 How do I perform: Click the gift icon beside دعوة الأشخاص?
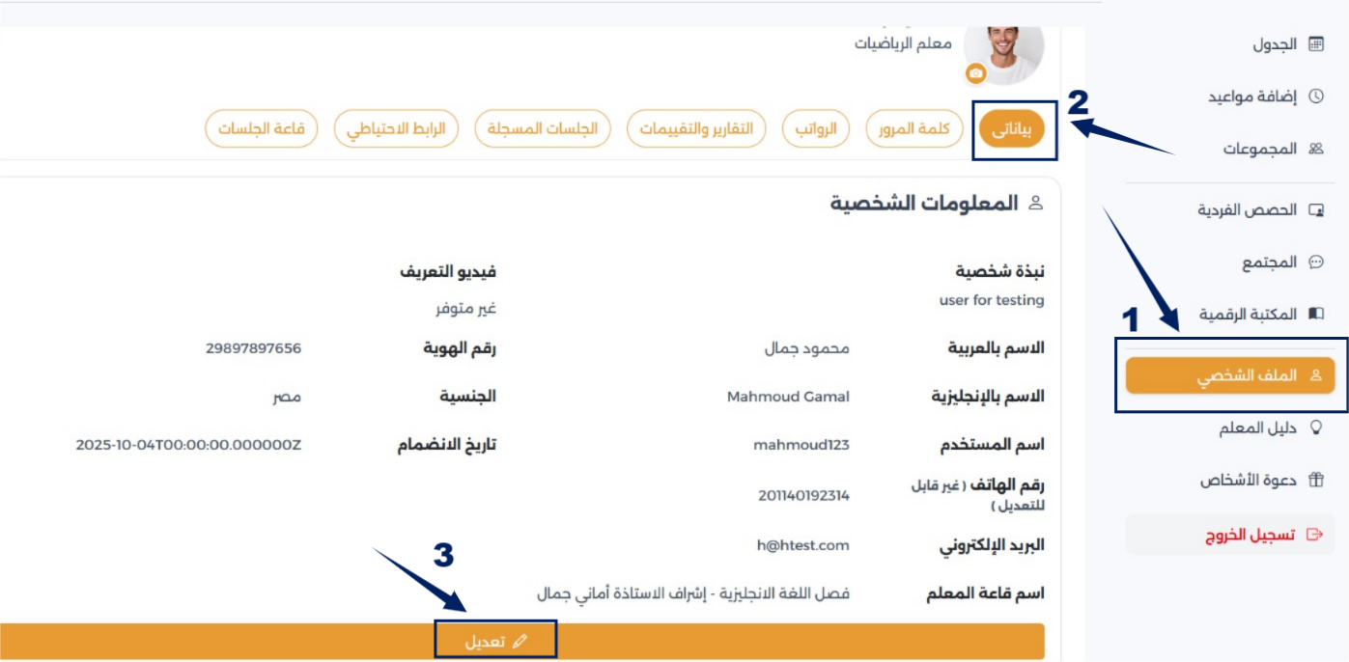pos(1315,481)
